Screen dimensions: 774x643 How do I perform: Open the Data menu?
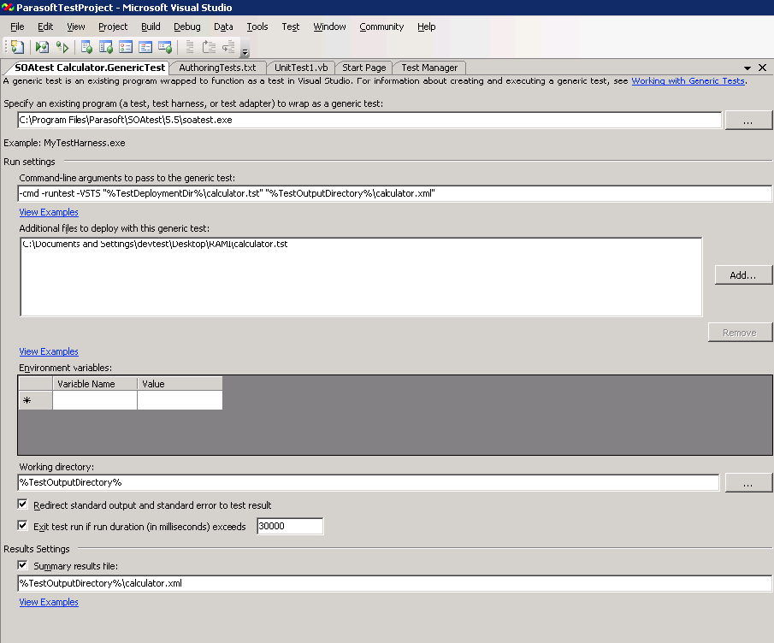tap(223, 27)
